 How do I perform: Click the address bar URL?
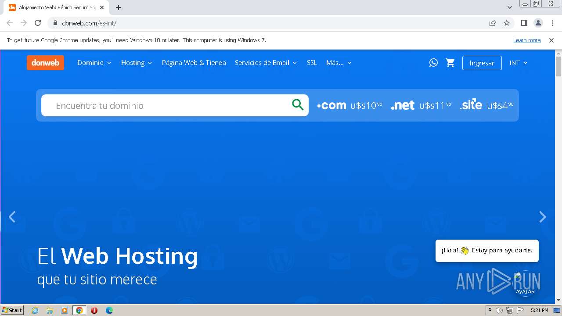pos(89,23)
